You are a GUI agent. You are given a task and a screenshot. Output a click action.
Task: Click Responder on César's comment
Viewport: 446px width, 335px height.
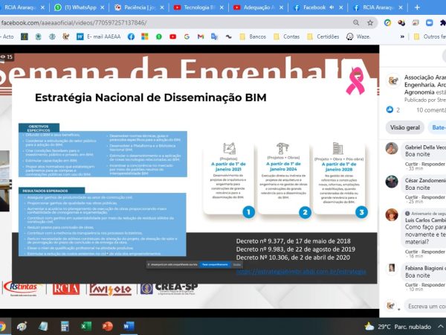pyautogui.click(x=433, y=197)
